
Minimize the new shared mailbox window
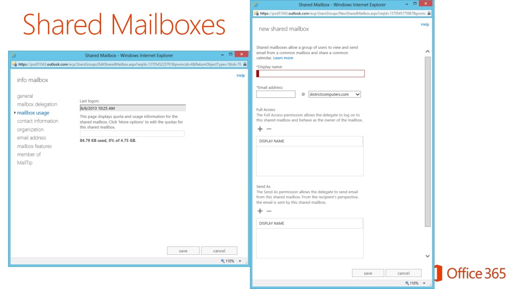click(x=406, y=4)
